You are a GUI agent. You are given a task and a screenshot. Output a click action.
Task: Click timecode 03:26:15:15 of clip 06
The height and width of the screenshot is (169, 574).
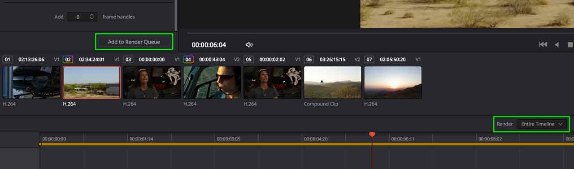coord(333,59)
